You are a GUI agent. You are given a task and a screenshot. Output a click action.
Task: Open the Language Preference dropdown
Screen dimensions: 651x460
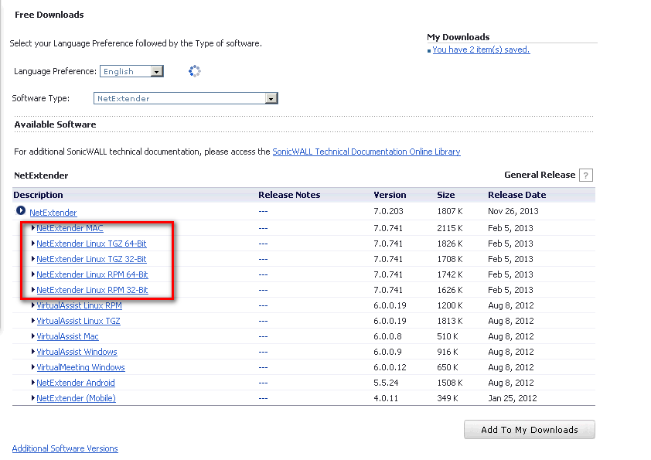(x=131, y=71)
